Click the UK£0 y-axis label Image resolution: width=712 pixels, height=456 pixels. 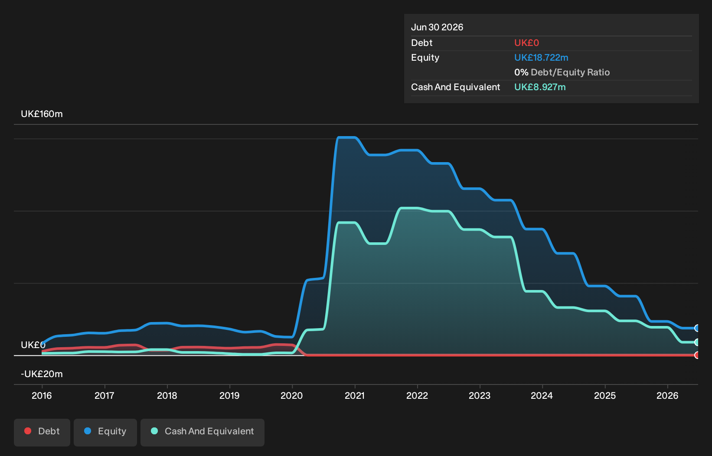[33, 345]
